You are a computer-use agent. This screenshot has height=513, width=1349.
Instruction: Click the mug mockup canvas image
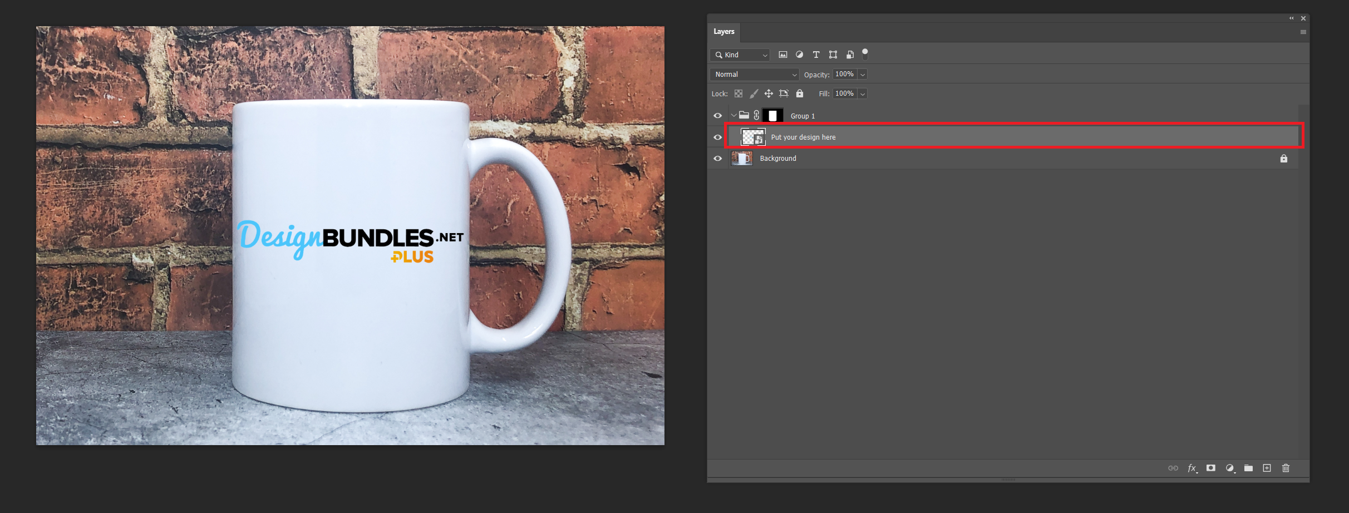(x=350, y=235)
